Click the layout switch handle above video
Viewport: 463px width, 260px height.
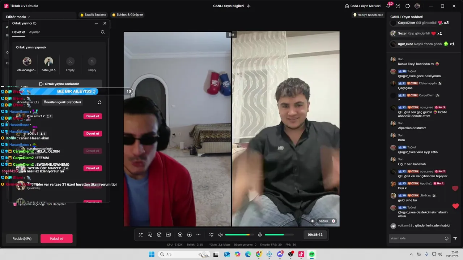click(231, 35)
